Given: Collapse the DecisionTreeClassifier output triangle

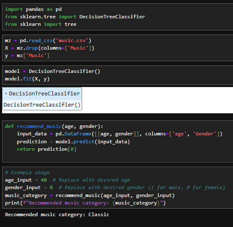Looking at the screenshot, I should pyautogui.click(x=6, y=94).
